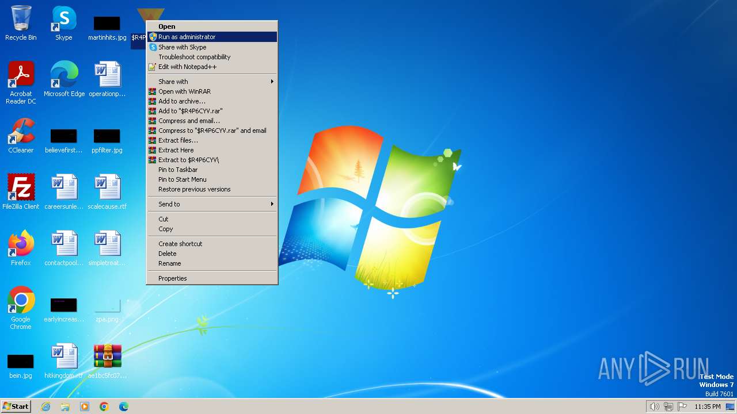The height and width of the screenshot is (414, 737).
Task: Click the volume speaker tray icon
Action: (654, 407)
